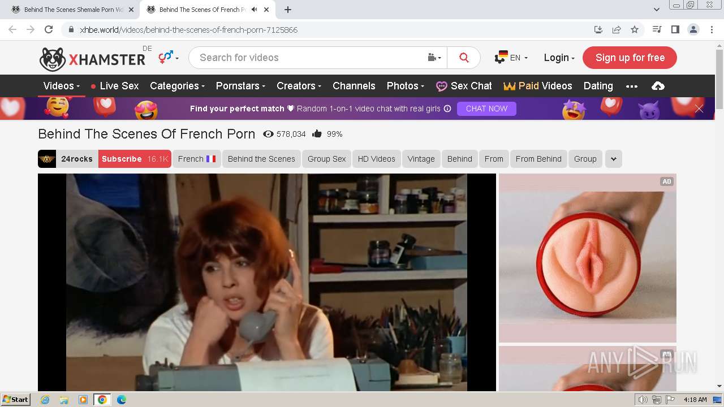Image resolution: width=724 pixels, height=407 pixels.
Task: Reload the page
Action: pos(49,29)
